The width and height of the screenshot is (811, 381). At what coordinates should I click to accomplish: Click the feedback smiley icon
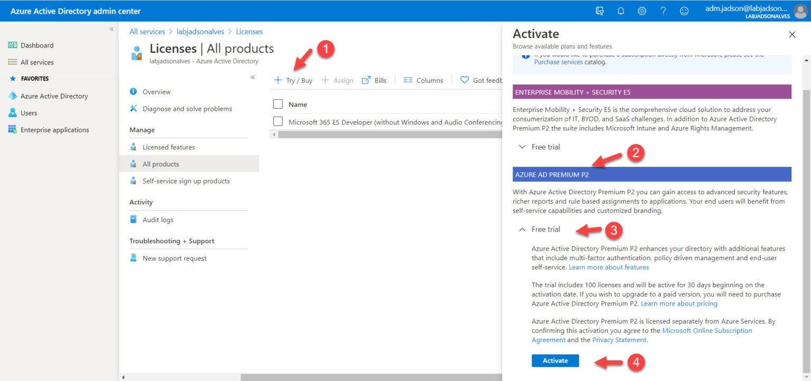[684, 11]
